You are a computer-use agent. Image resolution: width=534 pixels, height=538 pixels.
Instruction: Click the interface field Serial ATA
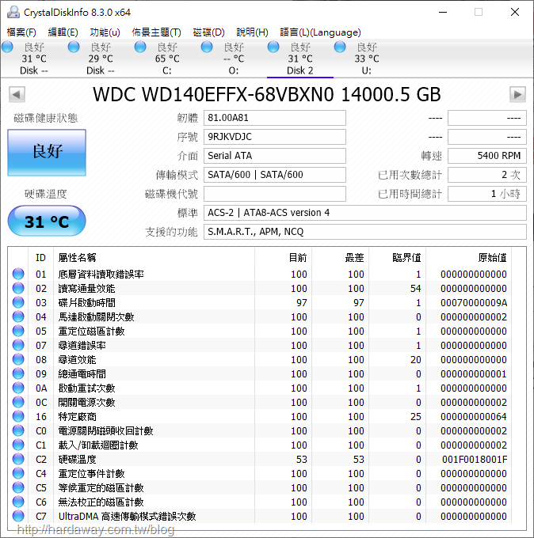[275, 156]
